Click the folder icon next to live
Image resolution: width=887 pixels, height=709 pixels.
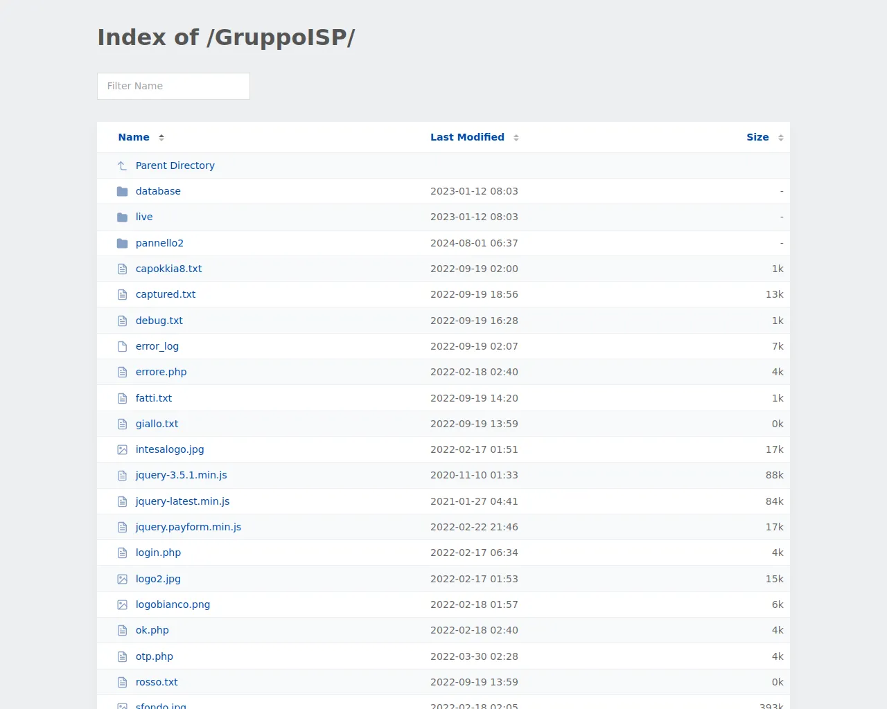(x=123, y=217)
